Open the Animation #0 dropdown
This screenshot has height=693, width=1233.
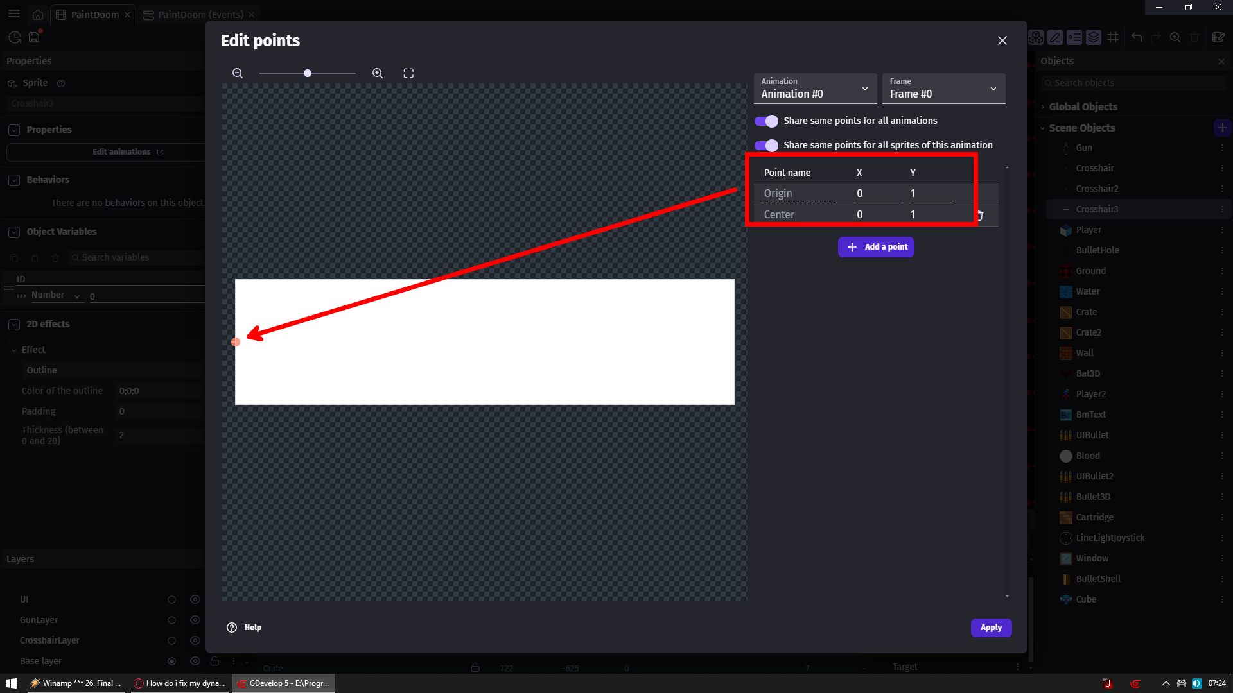tap(815, 89)
